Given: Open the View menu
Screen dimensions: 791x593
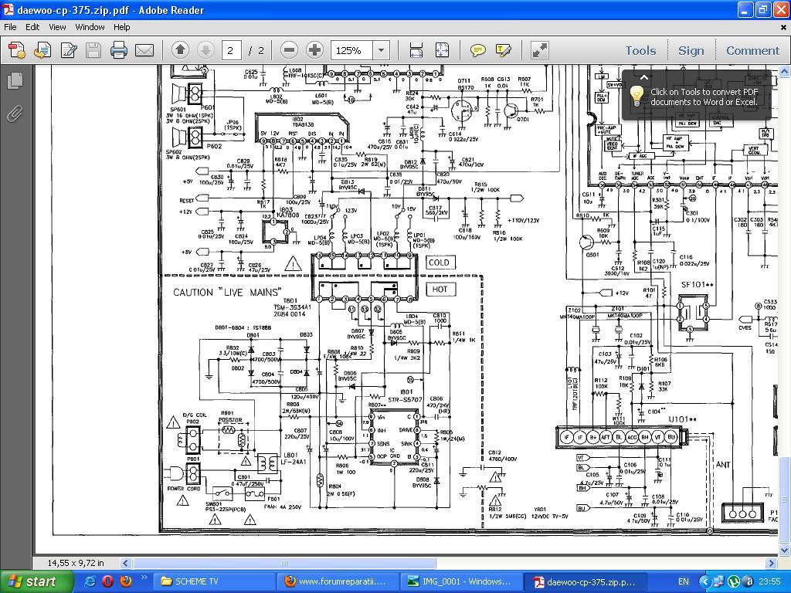Looking at the screenshot, I should [57, 27].
